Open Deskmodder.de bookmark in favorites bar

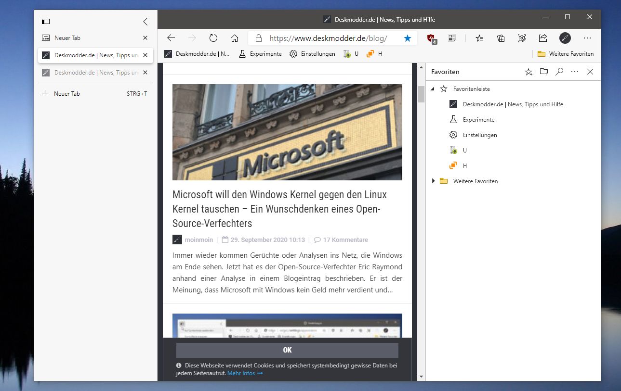(197, 54)
